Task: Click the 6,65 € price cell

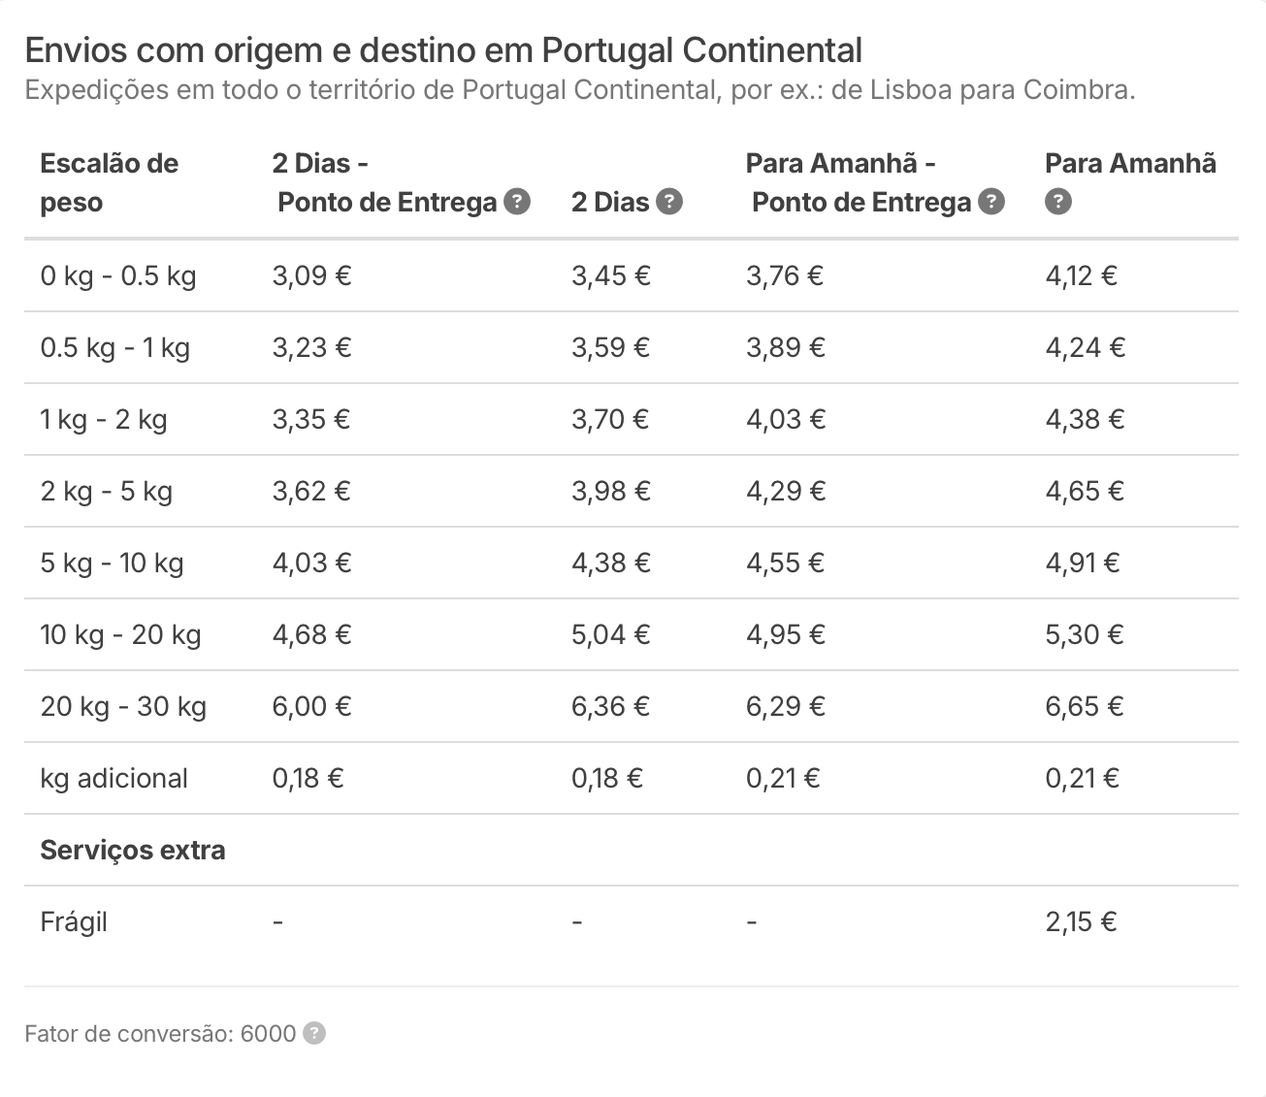Action: (x=1084, y=707)
